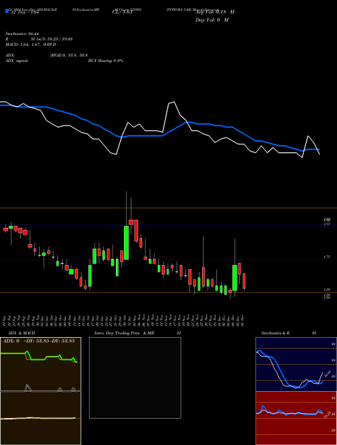Click the 34.44 label in stochastics panel
Screen dimensions: 337x445
(328, 374)
